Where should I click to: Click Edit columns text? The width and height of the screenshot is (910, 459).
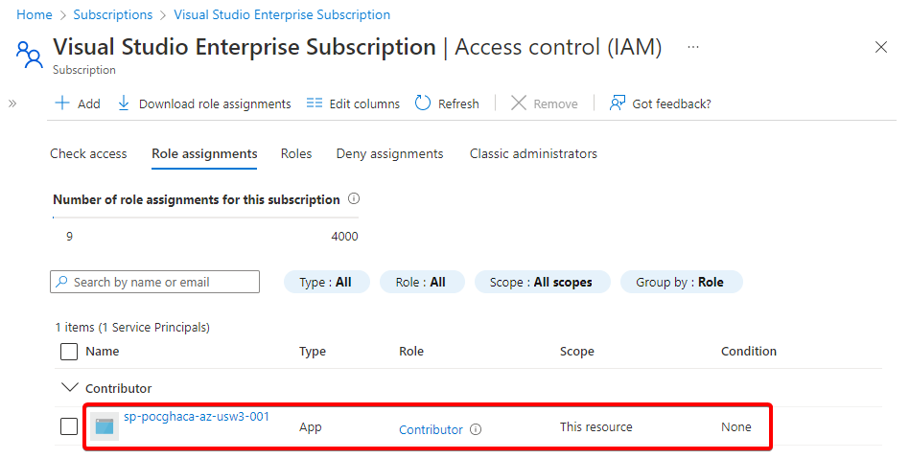coord(364,103)
